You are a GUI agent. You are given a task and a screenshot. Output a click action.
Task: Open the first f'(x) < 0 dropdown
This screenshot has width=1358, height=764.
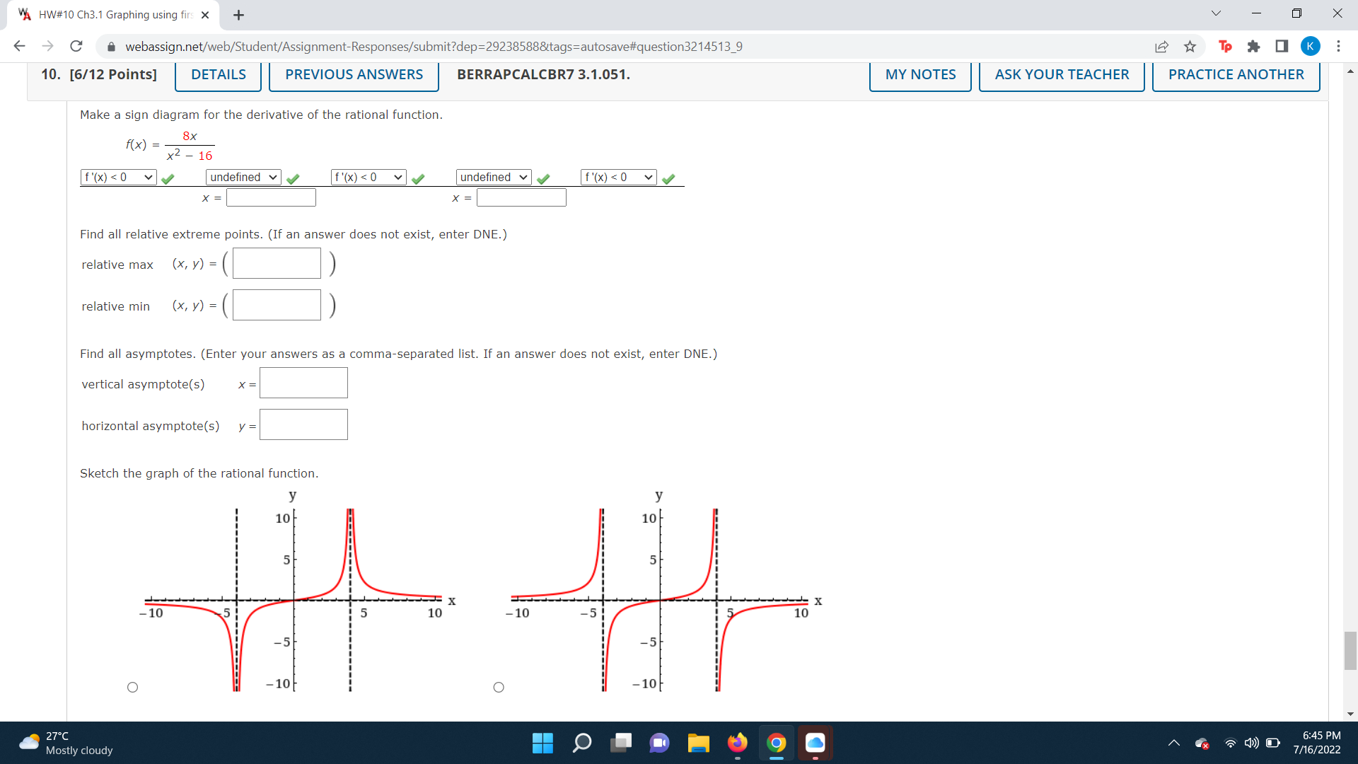click(118, 178)
